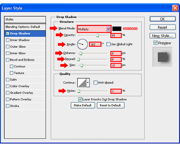The height and width of the screenshot is (148, 180).
Task: Click the Size value input field
Action: [x=116, y=66]
